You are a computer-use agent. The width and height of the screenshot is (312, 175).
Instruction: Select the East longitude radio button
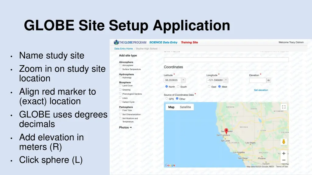click(209, 87)
